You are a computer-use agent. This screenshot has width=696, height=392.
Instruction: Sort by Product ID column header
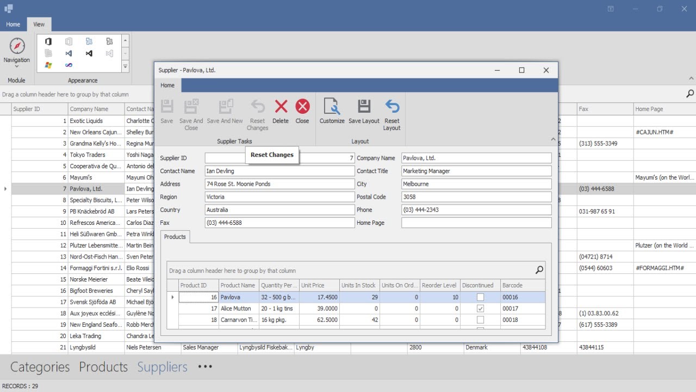click(x=198, y=285)
